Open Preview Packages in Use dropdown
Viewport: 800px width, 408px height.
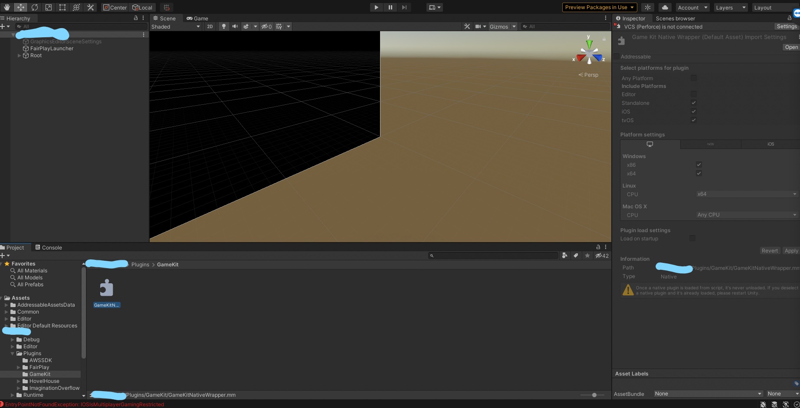pyautogui.click(x=600, y=7)
